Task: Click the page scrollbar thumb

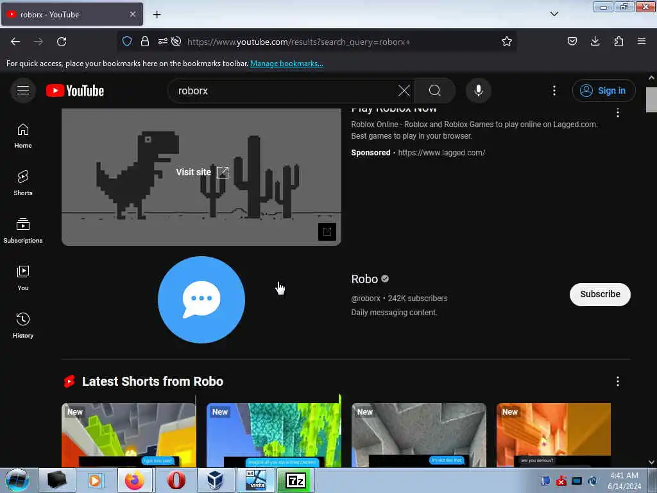Action: click(x=651, y=99)
